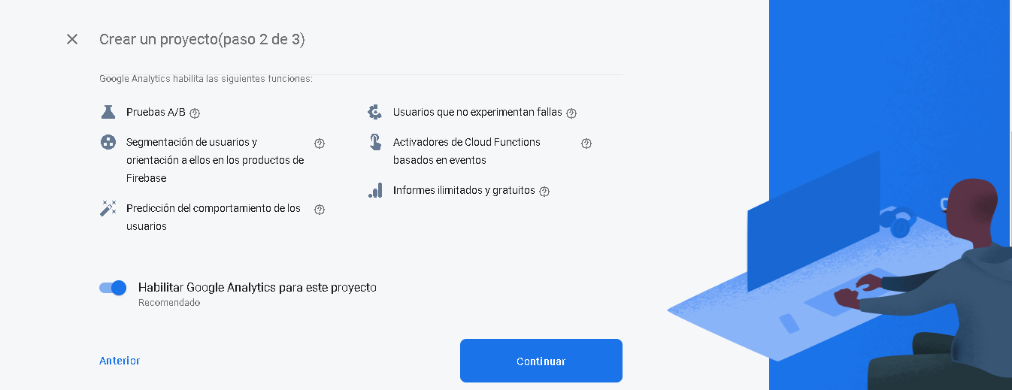Image resolution: width=1012 pixels, height=390 pixels.
Task: Show help for Usuarios que no experimentan fallas
Action: [571, 113]
